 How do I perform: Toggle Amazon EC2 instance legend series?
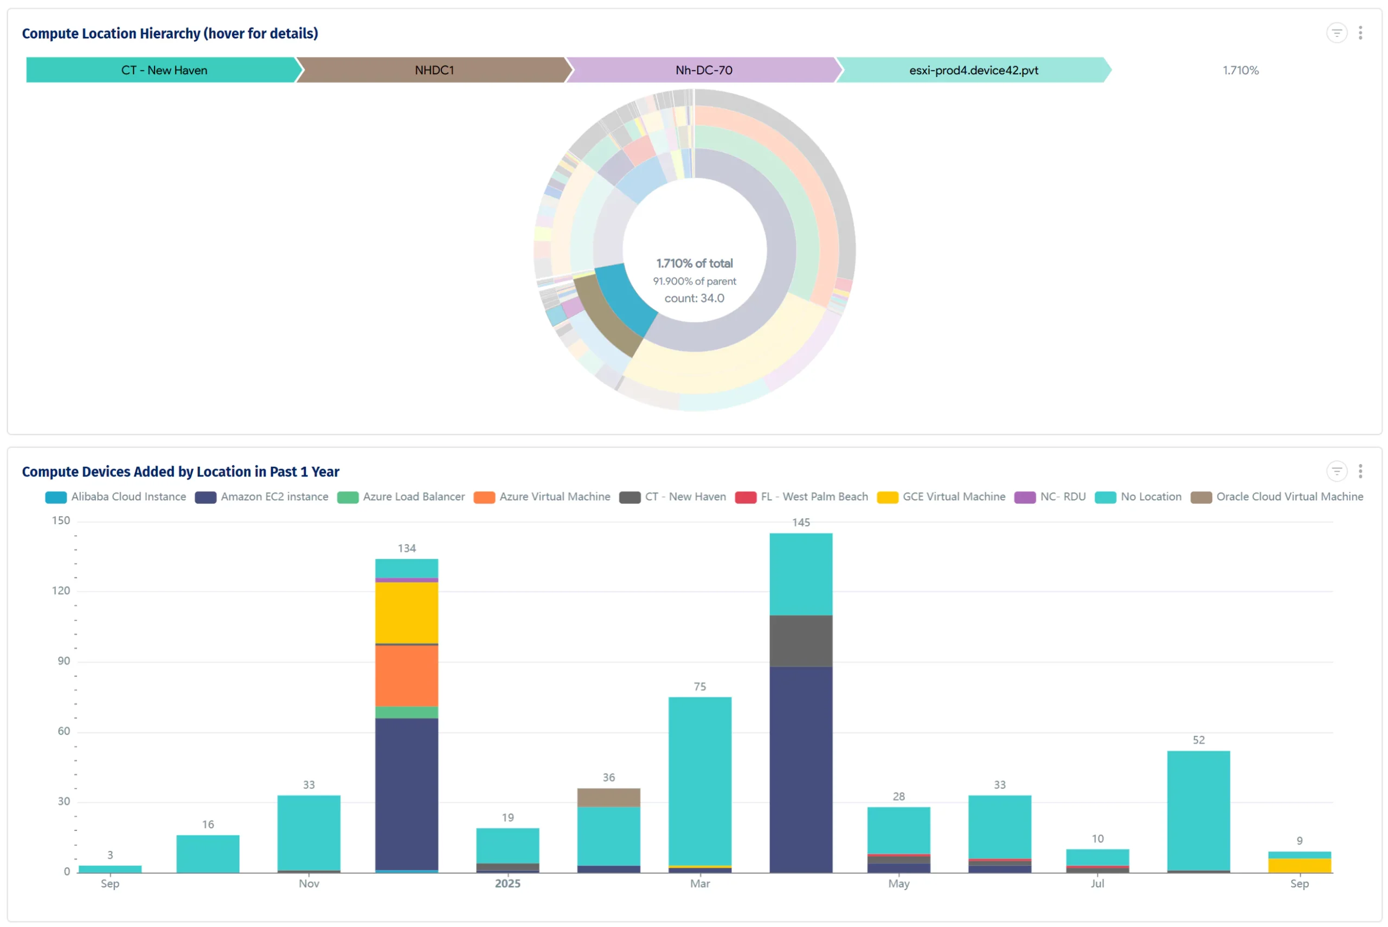[274, 497]
